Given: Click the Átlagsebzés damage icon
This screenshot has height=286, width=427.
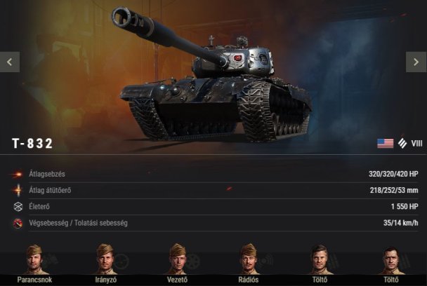Looking at the screenshot, I should pos(17,174).
